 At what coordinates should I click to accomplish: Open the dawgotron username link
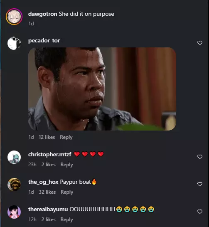43,14
